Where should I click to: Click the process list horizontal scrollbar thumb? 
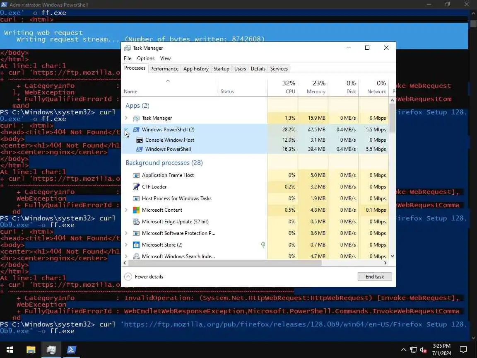point(224,263)
